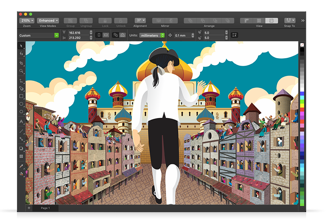
Task: Select the Text tool
Action: (21, 122)
